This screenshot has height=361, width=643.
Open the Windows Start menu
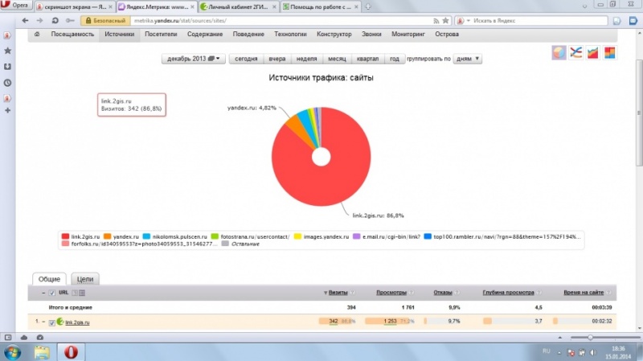12,352
